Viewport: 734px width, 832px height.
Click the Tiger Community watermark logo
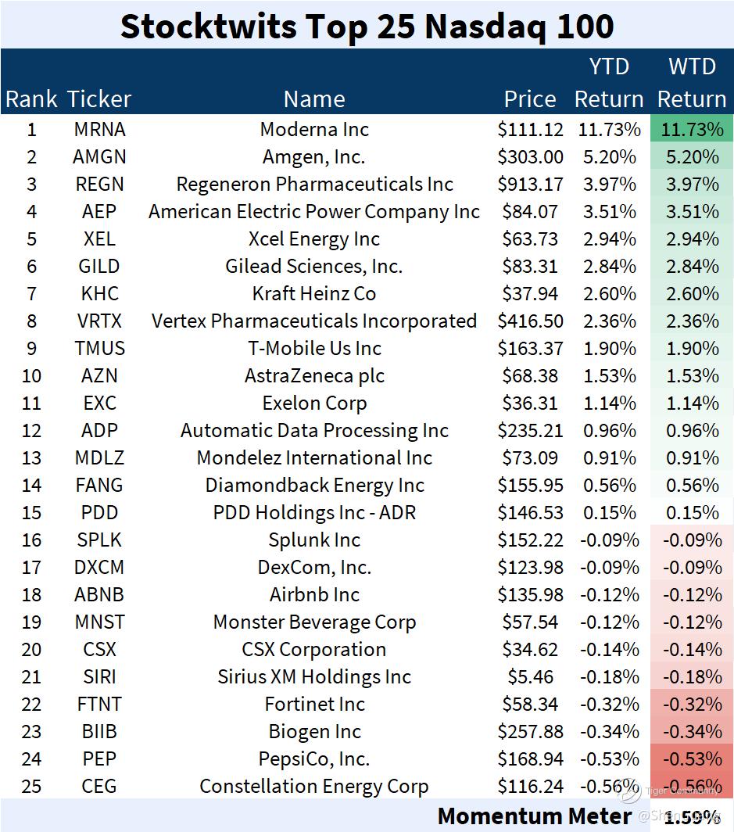pyautogui.click(x=629, y=791)
